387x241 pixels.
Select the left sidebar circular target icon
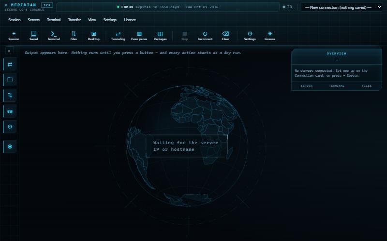(x=10, y=147)
